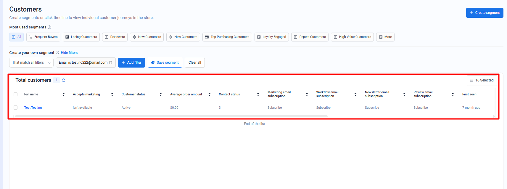This screenshot has height=189, width=507.
Task: Click the table's horizontal scrollbar
Action: coord(171,116)
